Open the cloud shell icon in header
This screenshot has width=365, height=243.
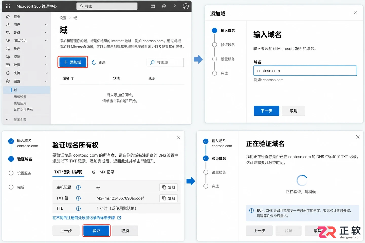153,6
